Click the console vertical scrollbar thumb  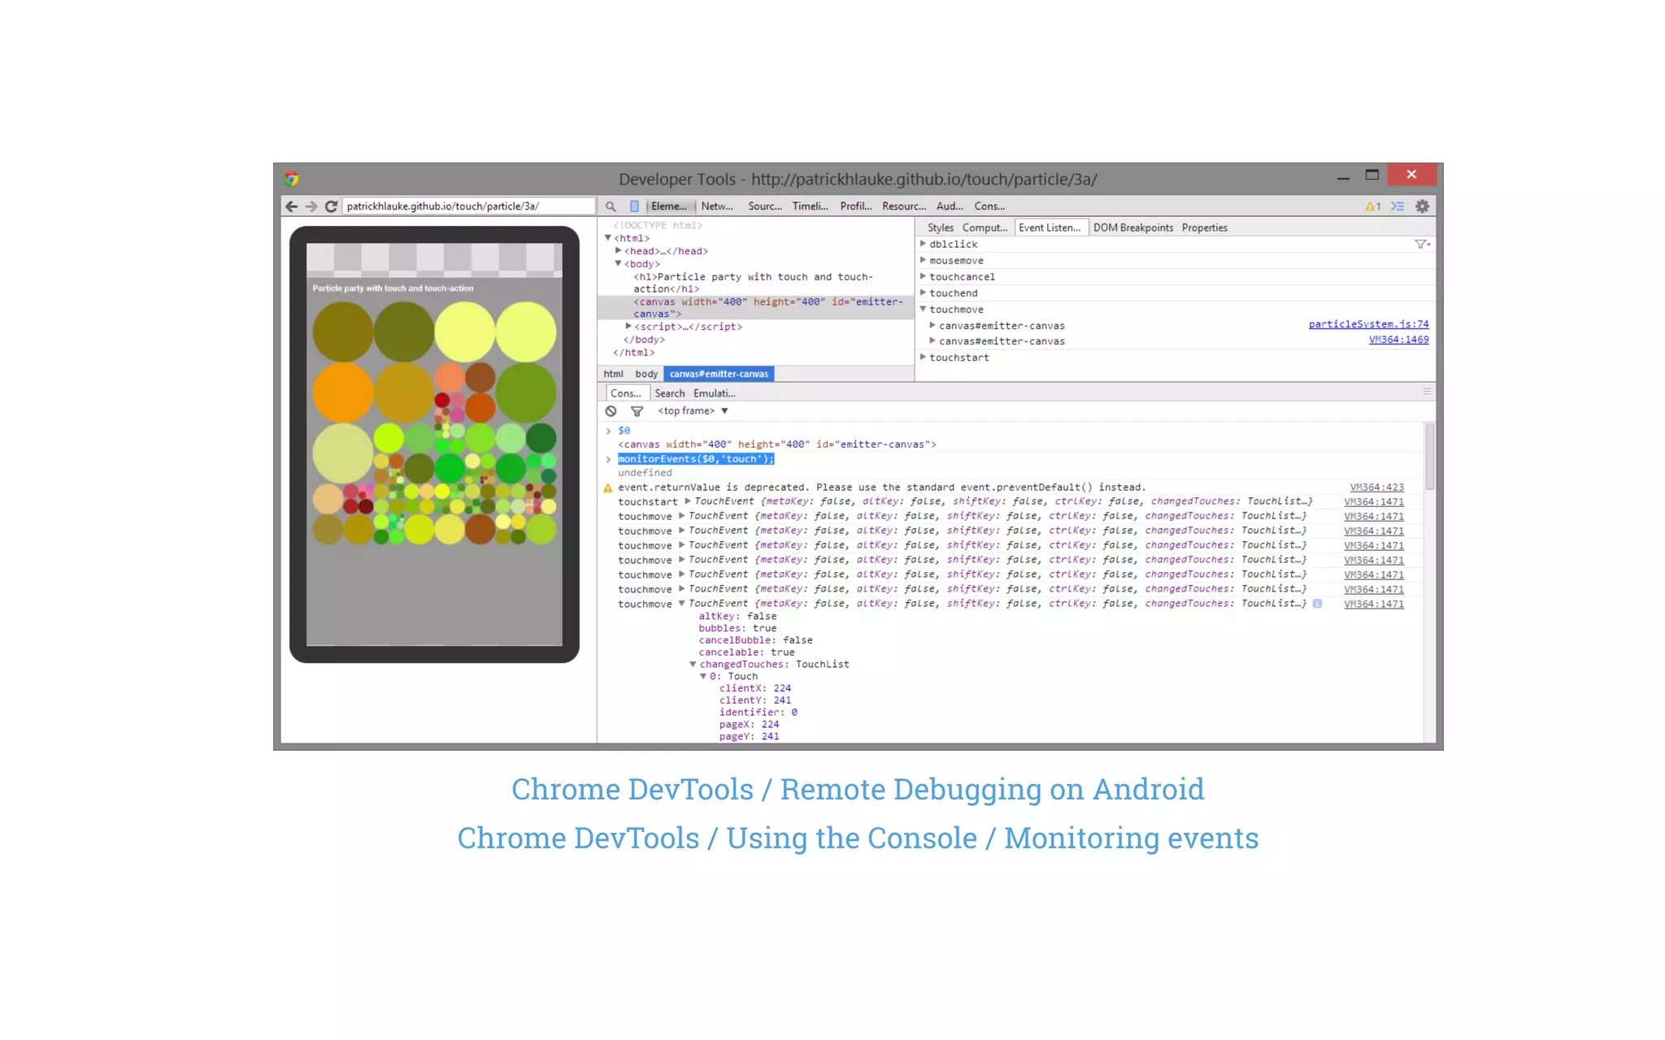click(x=1430, y=456)
